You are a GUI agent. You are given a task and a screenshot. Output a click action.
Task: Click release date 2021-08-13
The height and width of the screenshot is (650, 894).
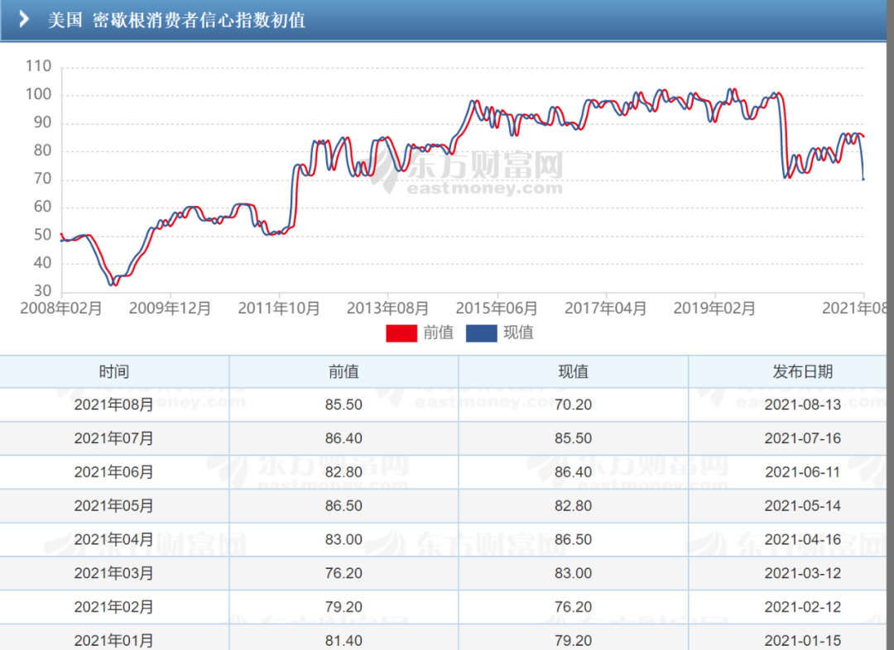click(x=803, y=405)
